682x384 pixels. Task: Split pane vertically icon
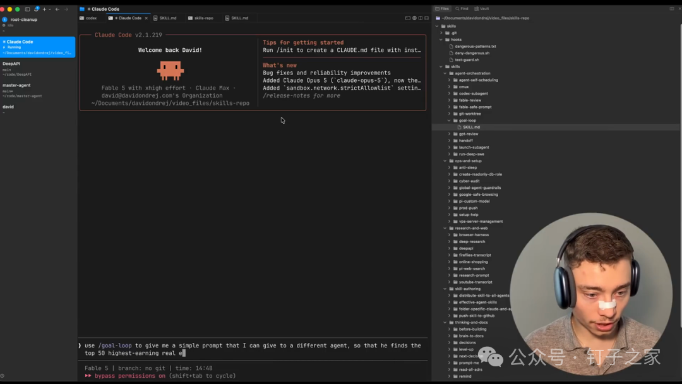click(x=420, y=18)
